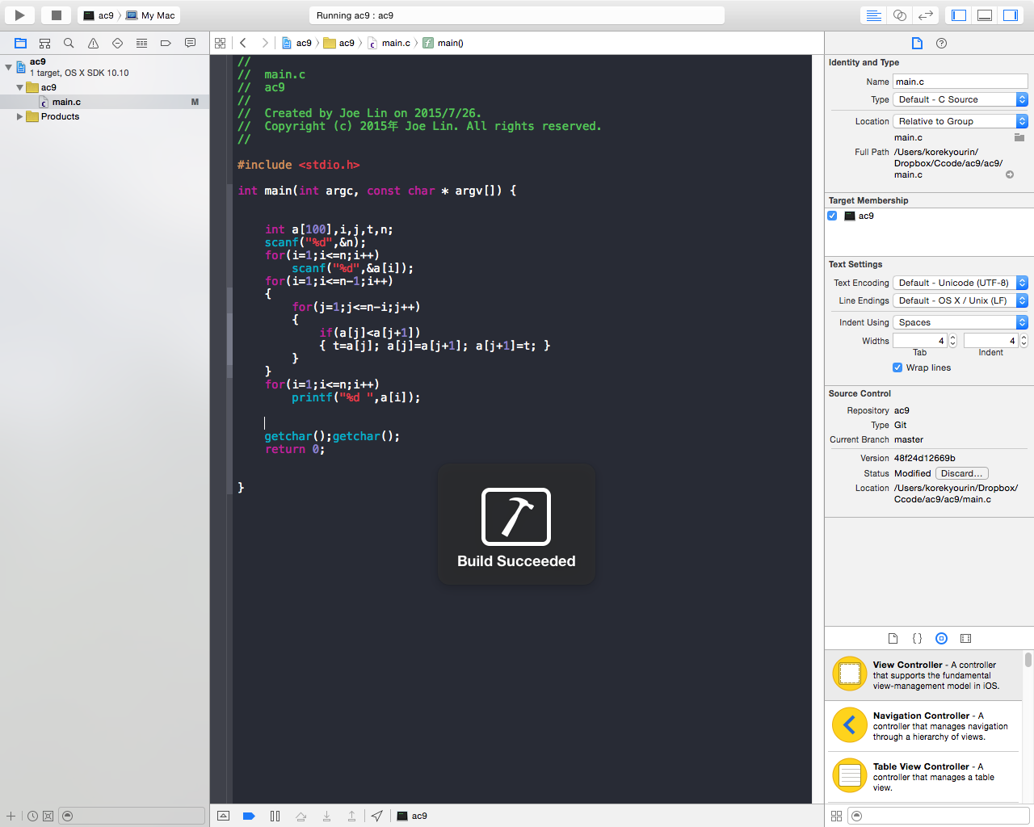Reveal the full path in Finder arrow
This screenshot has height=827, width=1034.
click(x=1010, y=174)
